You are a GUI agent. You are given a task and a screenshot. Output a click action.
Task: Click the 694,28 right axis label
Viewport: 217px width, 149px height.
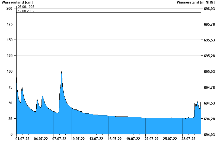[x=209, y=119]
